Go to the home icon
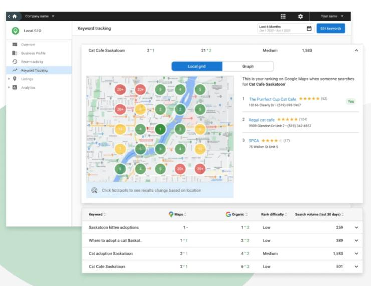 coord(15,16)
